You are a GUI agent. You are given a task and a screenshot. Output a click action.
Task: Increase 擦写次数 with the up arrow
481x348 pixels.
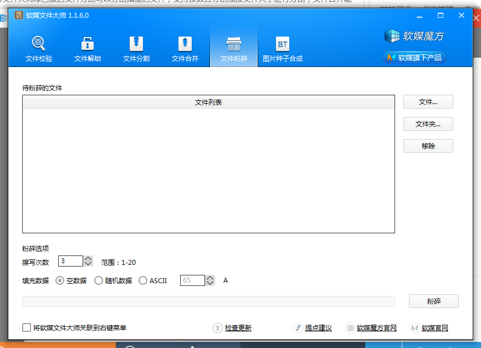(x=88, y=258)
